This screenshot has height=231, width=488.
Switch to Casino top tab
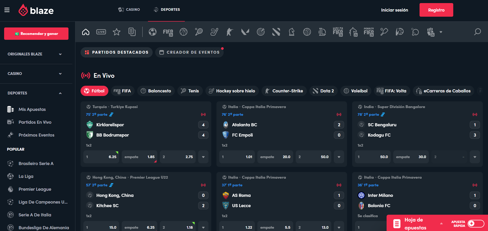pyautogui.click(x=129, y=9)
